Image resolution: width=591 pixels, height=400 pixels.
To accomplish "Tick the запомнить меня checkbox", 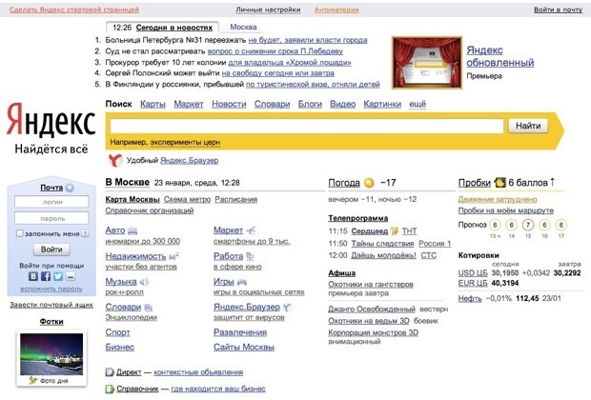I will pyautogui.click(x=20, y=233).
